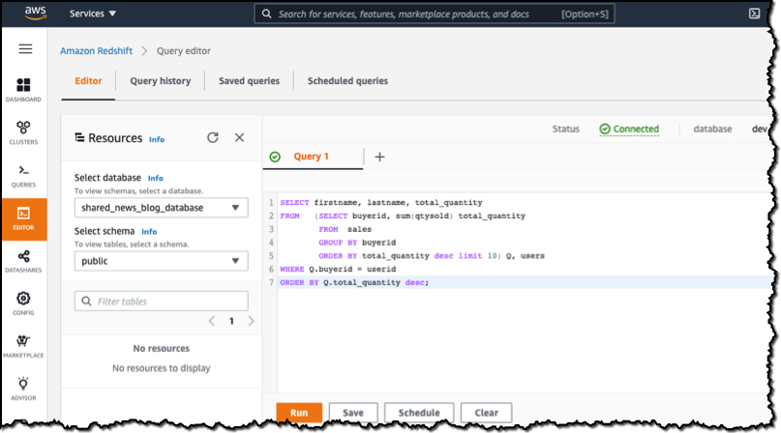Focus the AWS services search field
781x433 pixels.
[x=435, y=14]
